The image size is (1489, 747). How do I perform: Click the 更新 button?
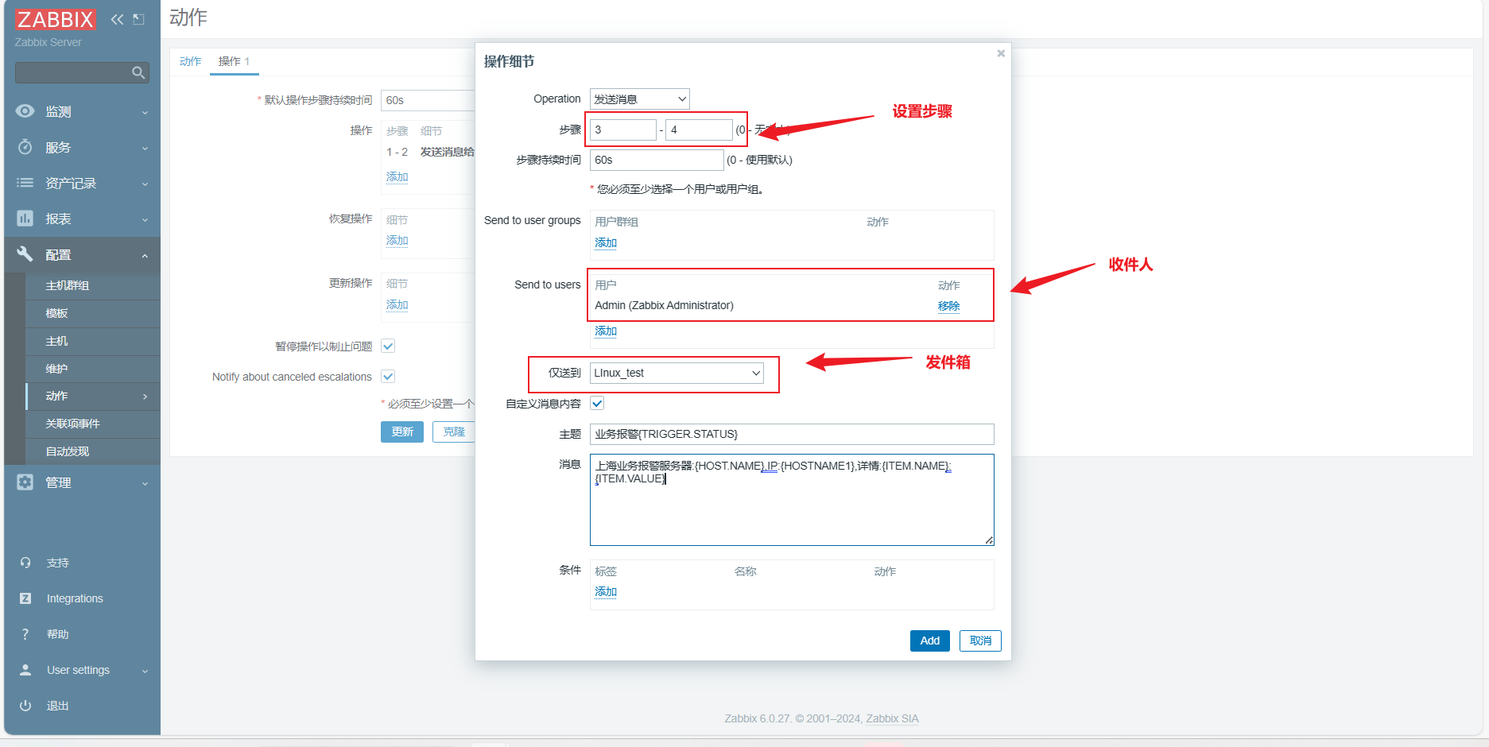coord(402,432)
